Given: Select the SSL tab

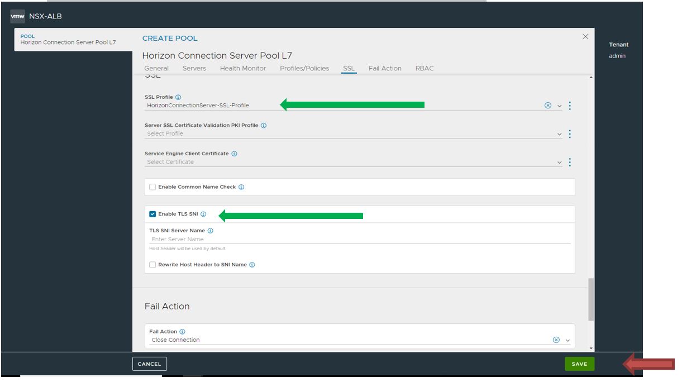Looking at the screenshot, I should tap(349, 68).
